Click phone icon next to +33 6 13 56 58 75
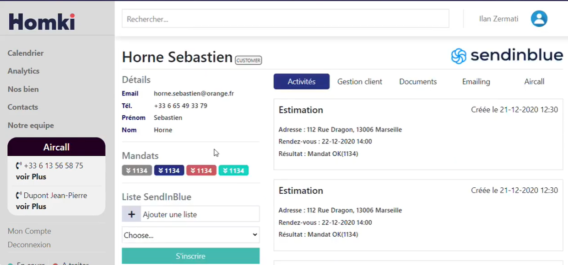 pyautogui.click(x=19, y=166)
